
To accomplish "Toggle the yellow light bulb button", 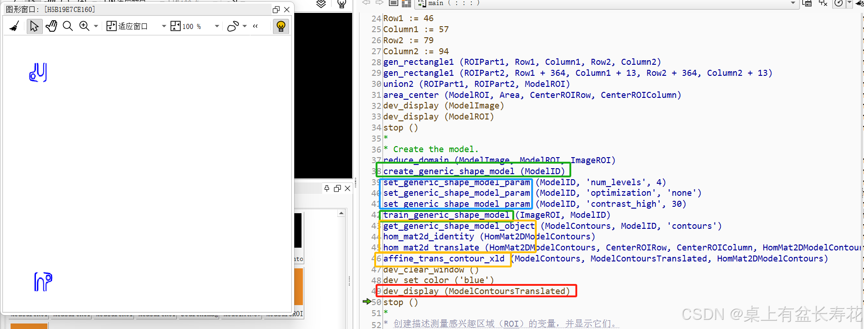I will [281, 26].
